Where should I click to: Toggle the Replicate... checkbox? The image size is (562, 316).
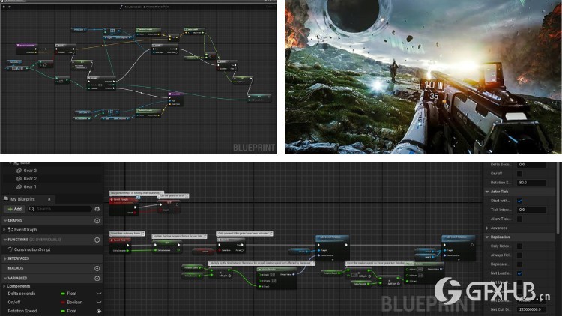[x=519, y=264]
